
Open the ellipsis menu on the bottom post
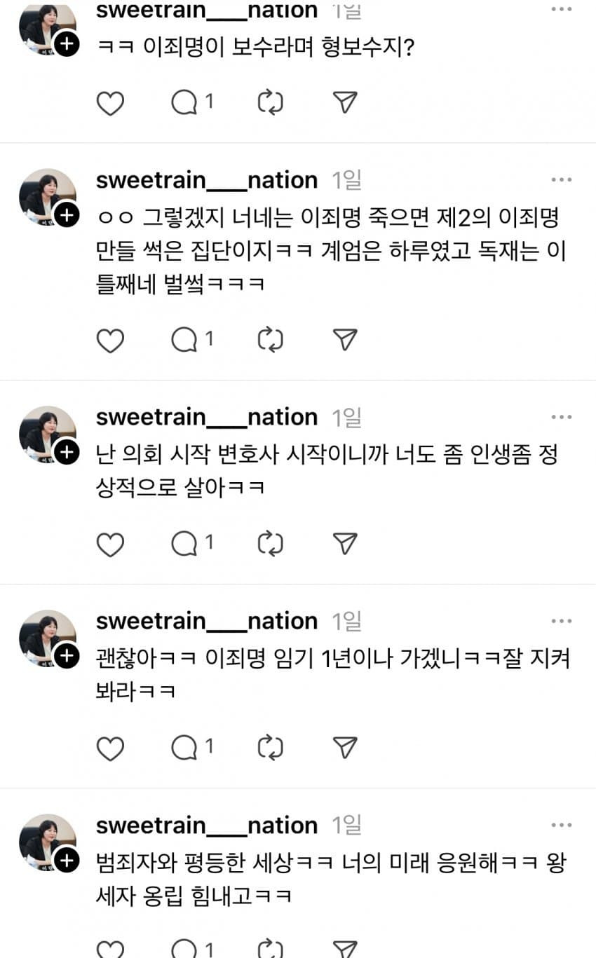tap(562, 825)
